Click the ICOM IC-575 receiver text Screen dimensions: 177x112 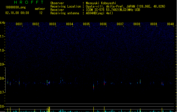113,10
